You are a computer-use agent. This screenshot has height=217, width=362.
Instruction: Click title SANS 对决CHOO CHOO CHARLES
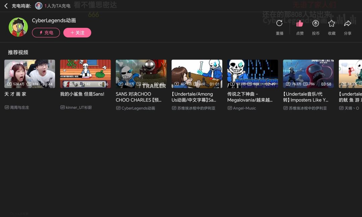click(138, 97)
